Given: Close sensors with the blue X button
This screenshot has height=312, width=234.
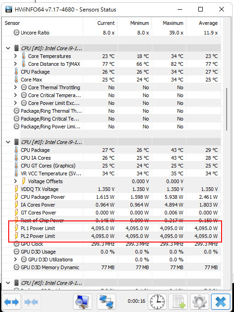Looking at the screenshot, I should 221,302.
